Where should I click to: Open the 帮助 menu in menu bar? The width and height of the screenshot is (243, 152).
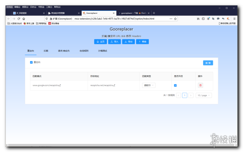(57, 7)
